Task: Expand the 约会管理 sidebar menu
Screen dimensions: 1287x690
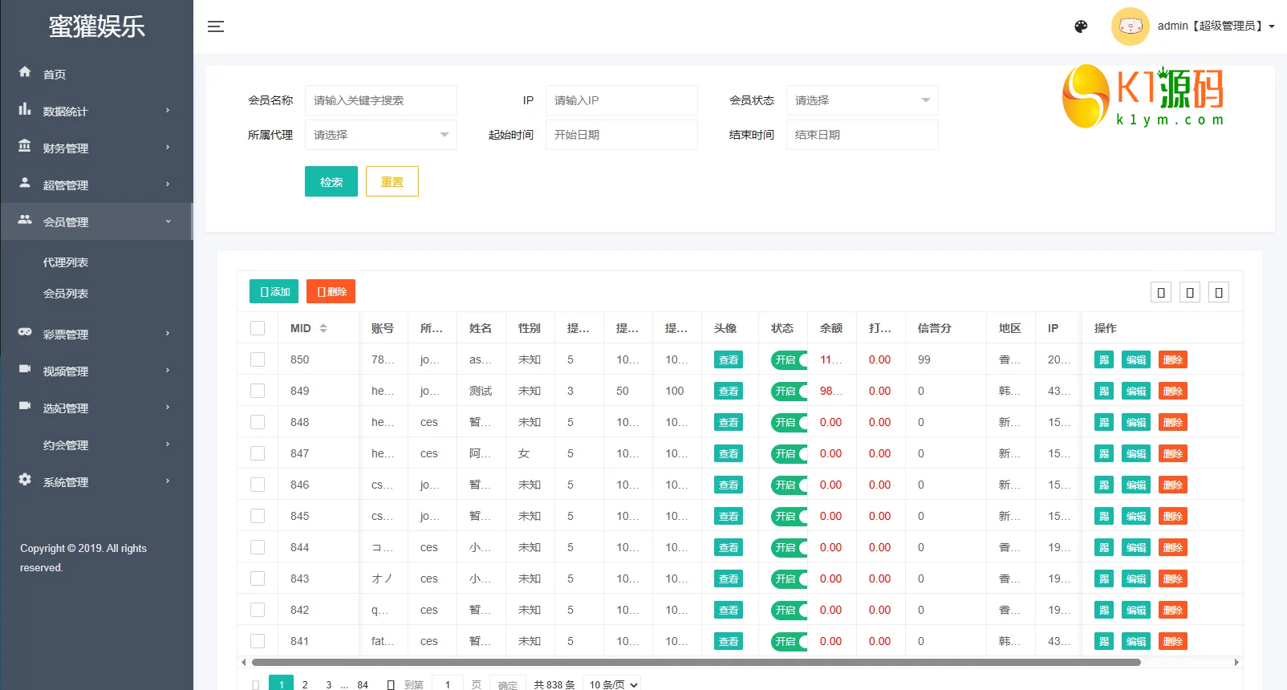Action: click(x=96, y=444)
